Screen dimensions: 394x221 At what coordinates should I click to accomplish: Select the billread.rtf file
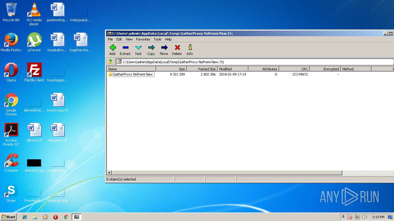pyautogui.click(x=34, y=133)
